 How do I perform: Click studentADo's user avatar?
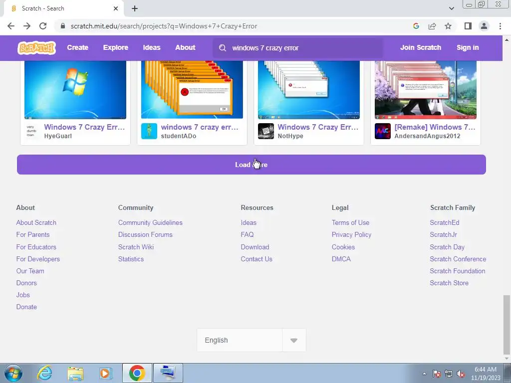coord(149,131)
